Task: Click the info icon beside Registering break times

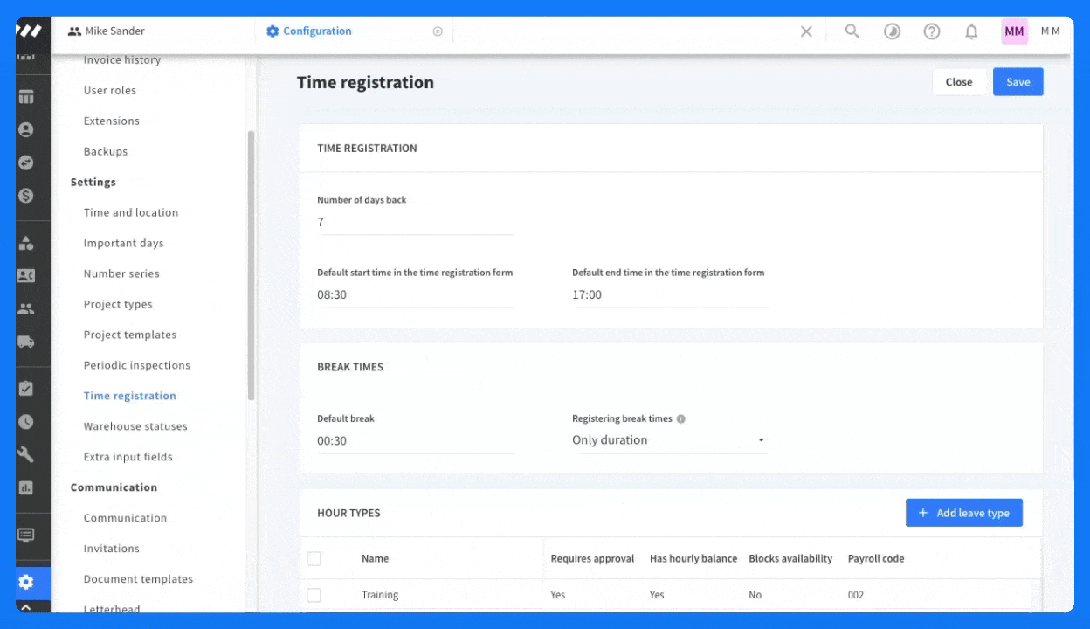Action: click(681, 419)
